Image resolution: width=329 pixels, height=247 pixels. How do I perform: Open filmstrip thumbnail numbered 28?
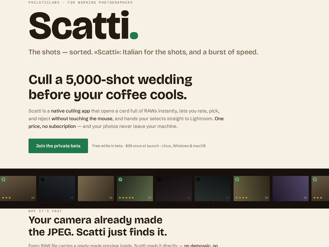pyautogui.click(x=174, y=189)
